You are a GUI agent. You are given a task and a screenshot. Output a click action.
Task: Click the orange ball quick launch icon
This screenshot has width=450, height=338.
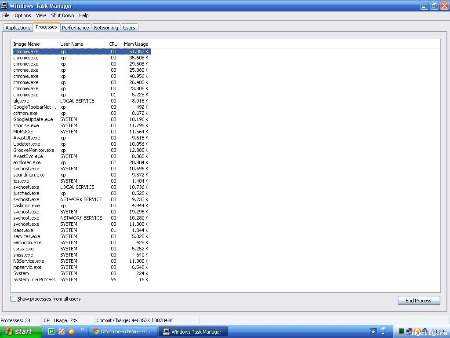point(72,331)
